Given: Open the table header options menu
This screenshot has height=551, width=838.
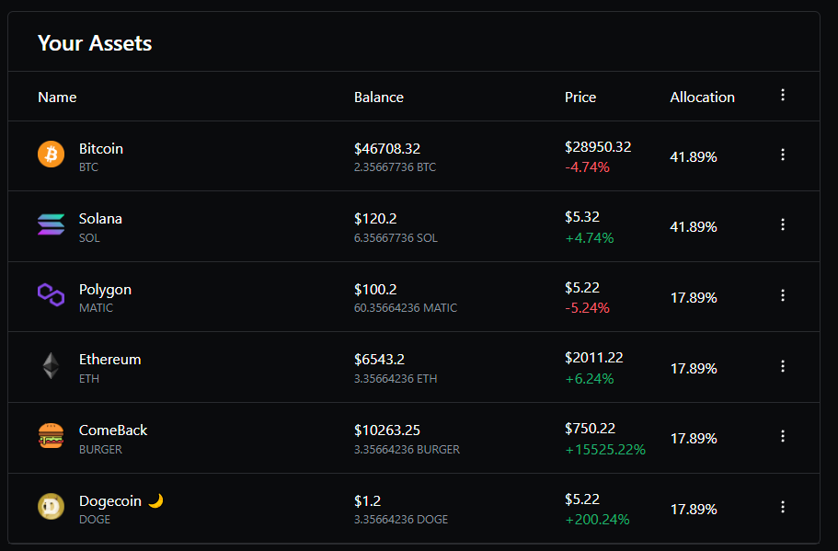Looking at the screenshot, I should coord(783,95).
